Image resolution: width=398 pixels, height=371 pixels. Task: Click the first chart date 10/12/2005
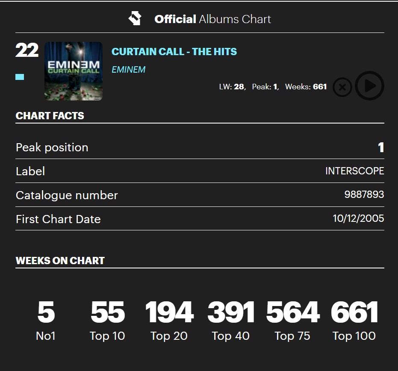[x=358, y=218]
